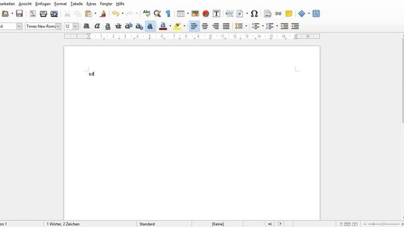Open the Einfügen menu

pyautogui.click(x=43, y=4)
